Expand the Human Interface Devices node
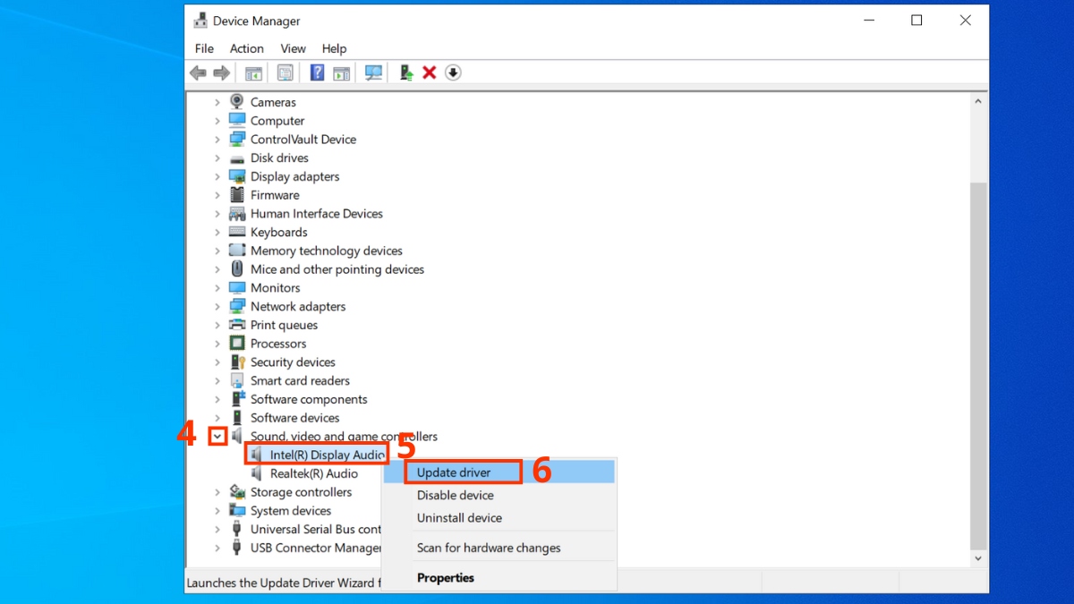Screen dimensions: 1074x604 (x=217, y=214)
